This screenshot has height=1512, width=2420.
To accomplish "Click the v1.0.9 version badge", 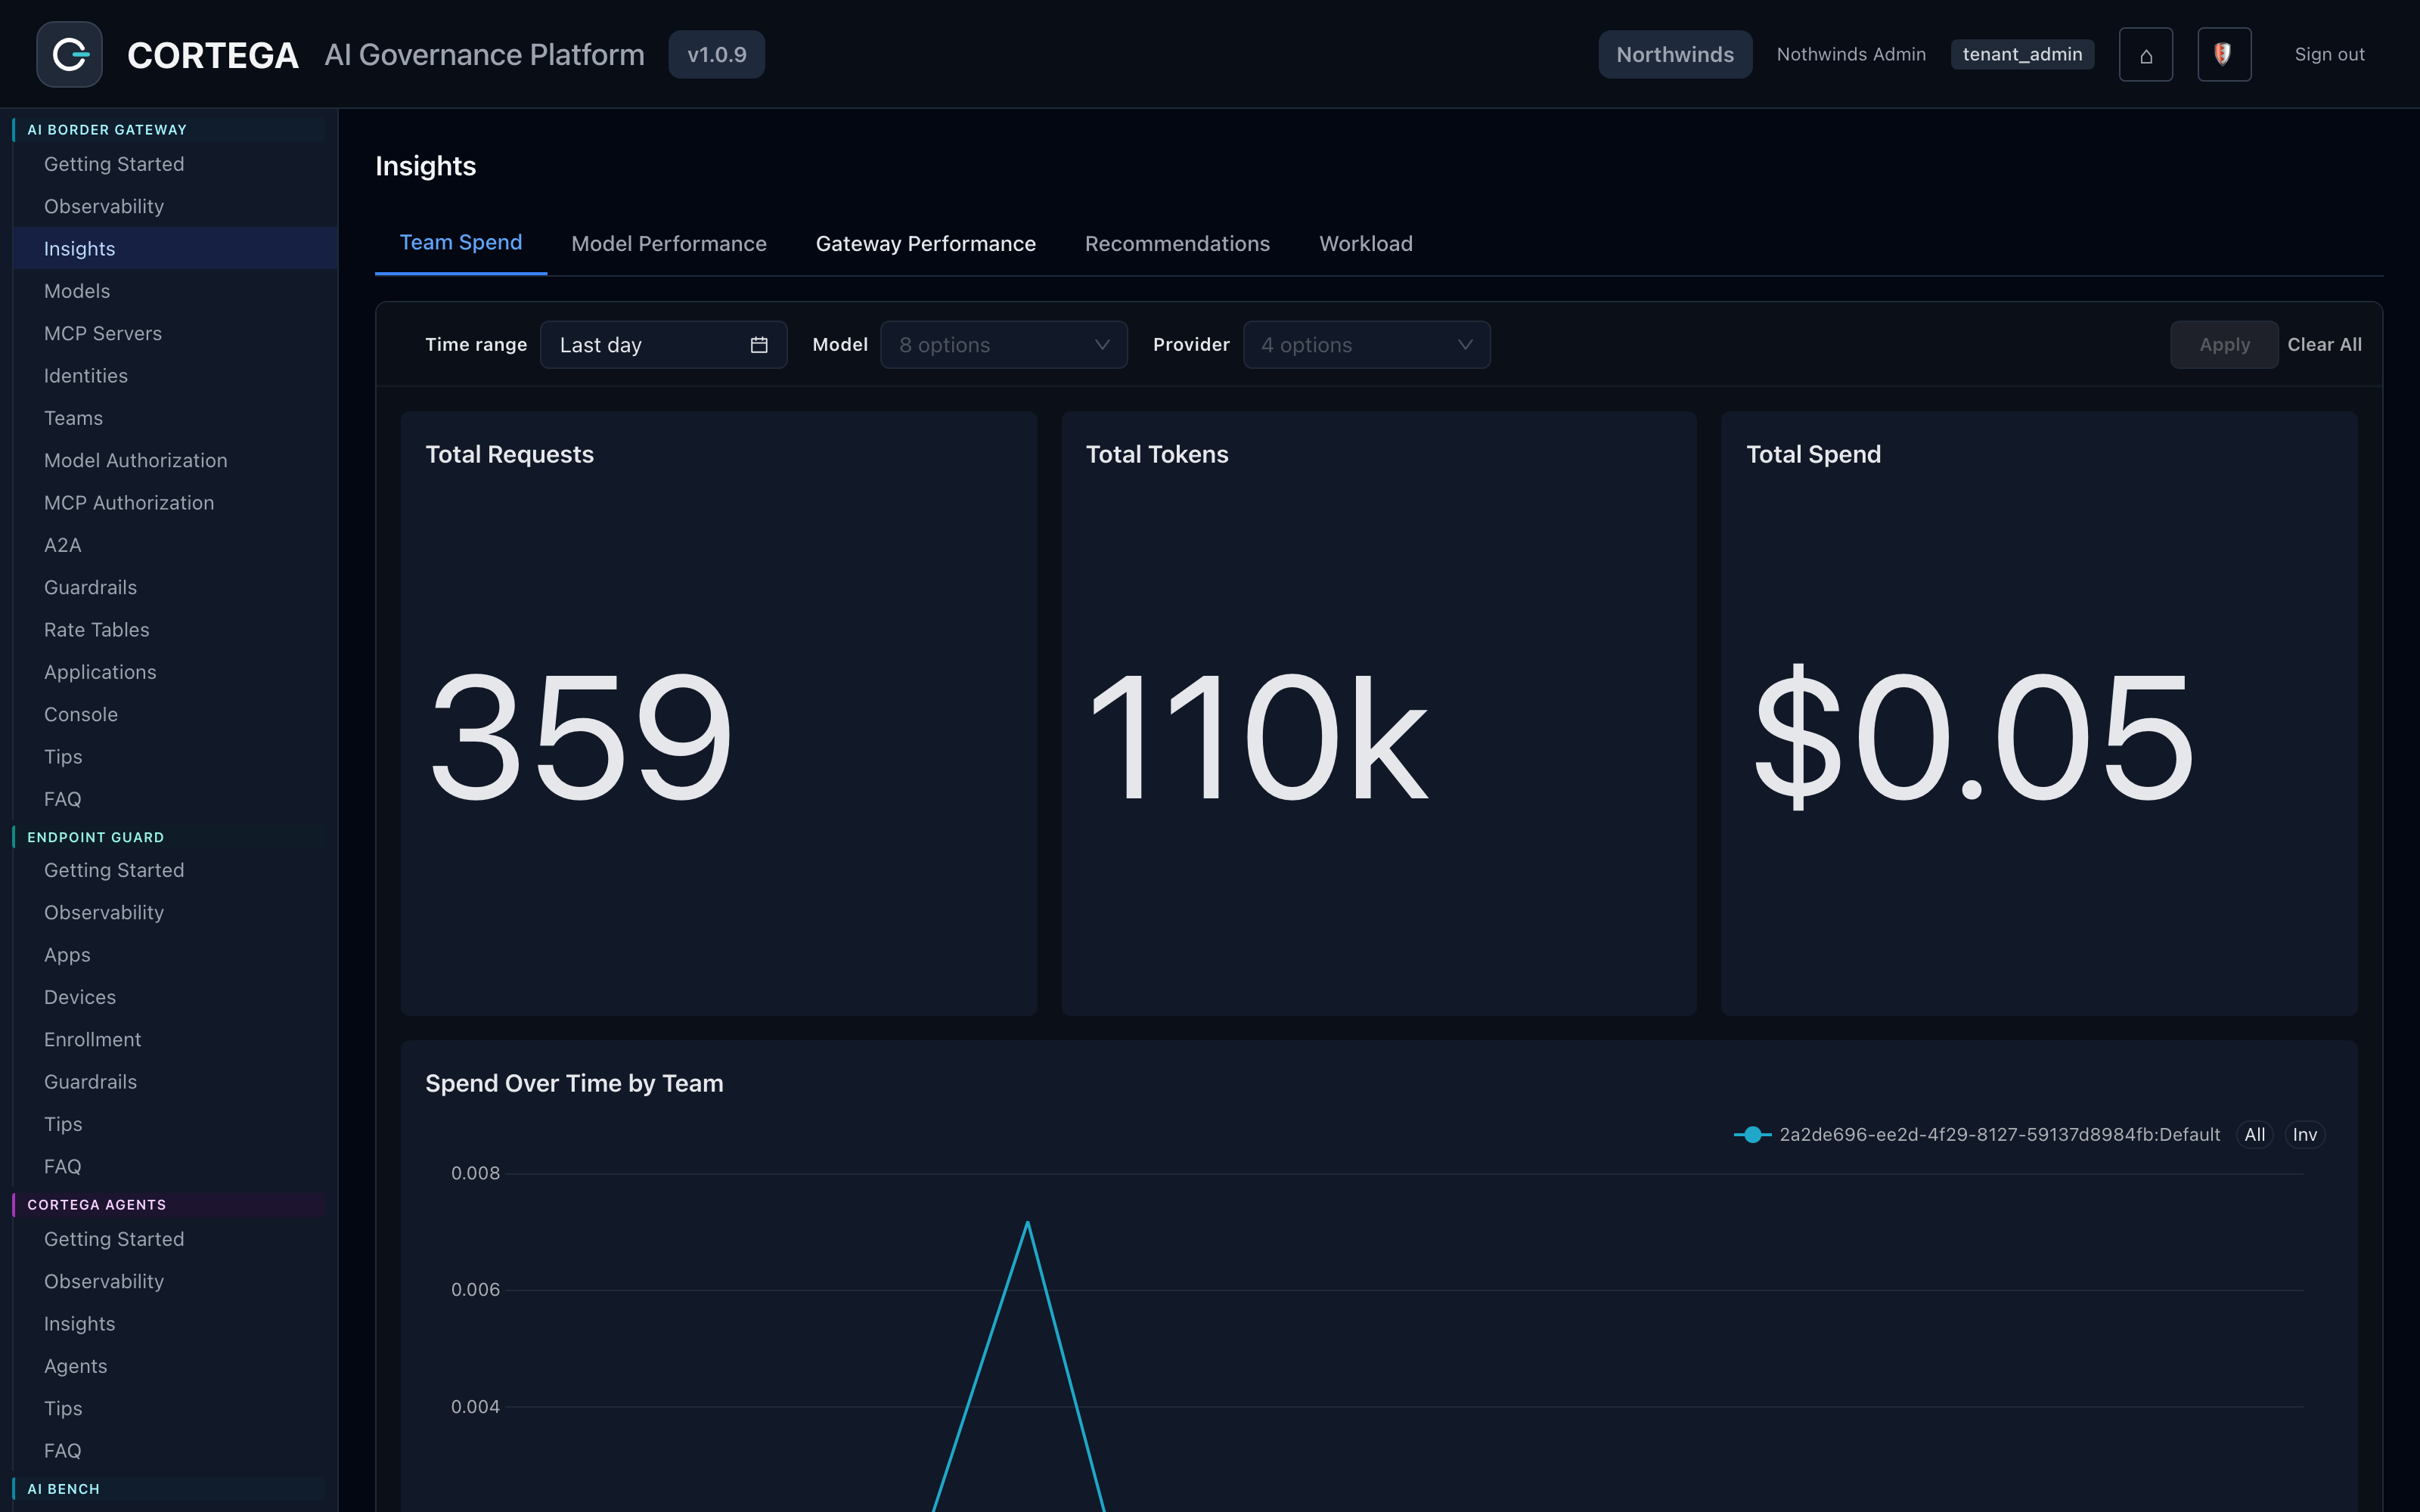I will pyautogui.click(x=716, y=54).
